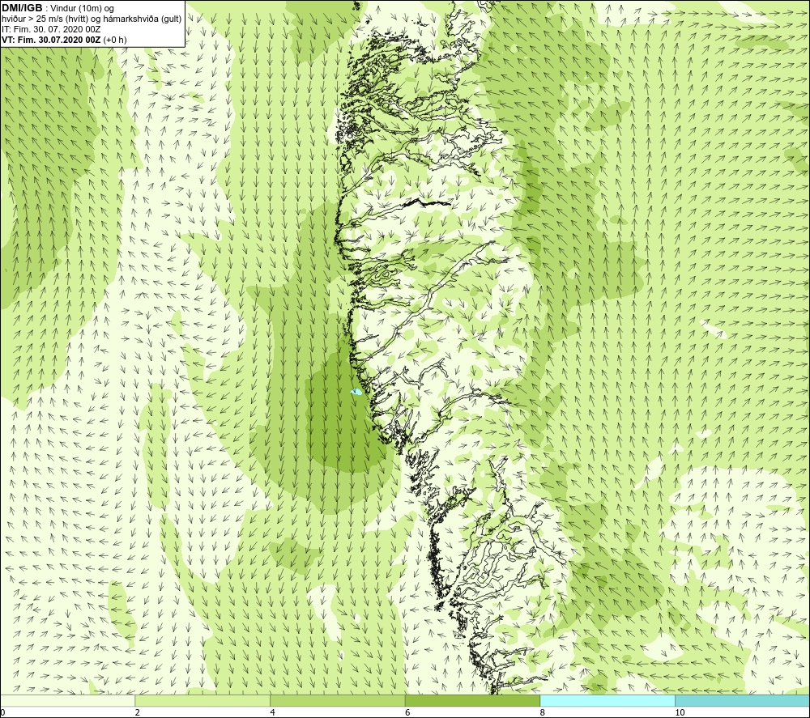Click the 6–8 m/s dark green legend swatch
Image resolution: width=810 pixels, height=718 pixels.
(473, 700)
